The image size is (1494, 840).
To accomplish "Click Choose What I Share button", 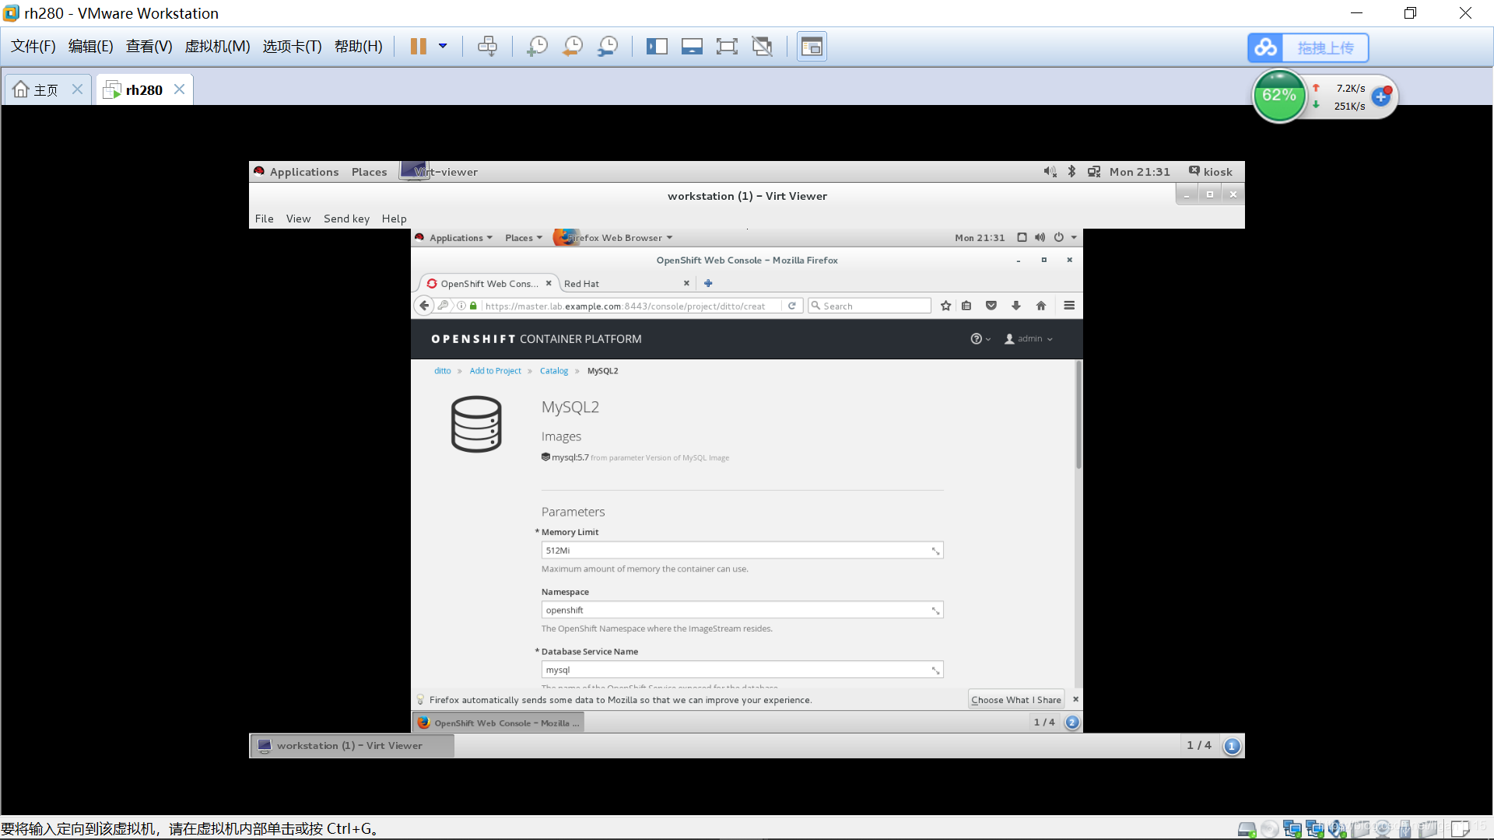I will point(1016,699).
